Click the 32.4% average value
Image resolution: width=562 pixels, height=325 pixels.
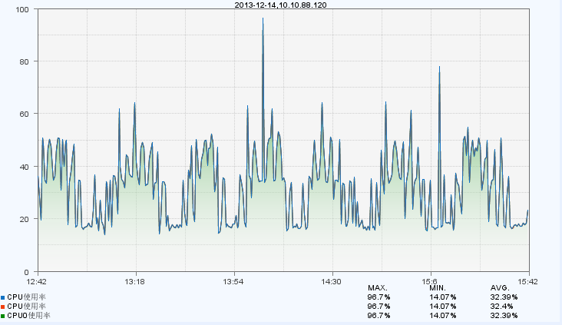point(501,306)
